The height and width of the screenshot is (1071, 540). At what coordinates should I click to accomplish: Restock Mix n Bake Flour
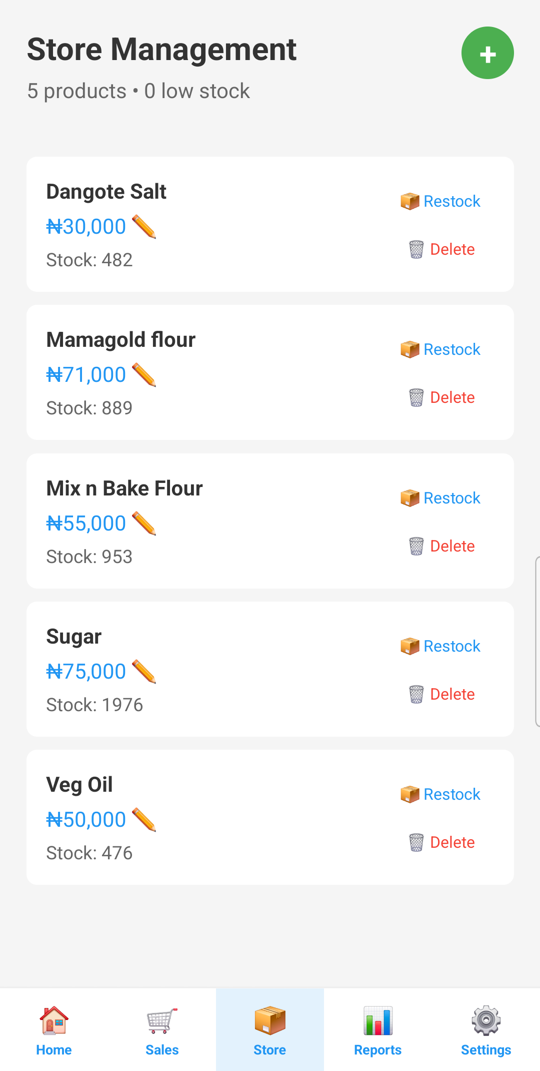pyautogui.click(x=440, y=498)
